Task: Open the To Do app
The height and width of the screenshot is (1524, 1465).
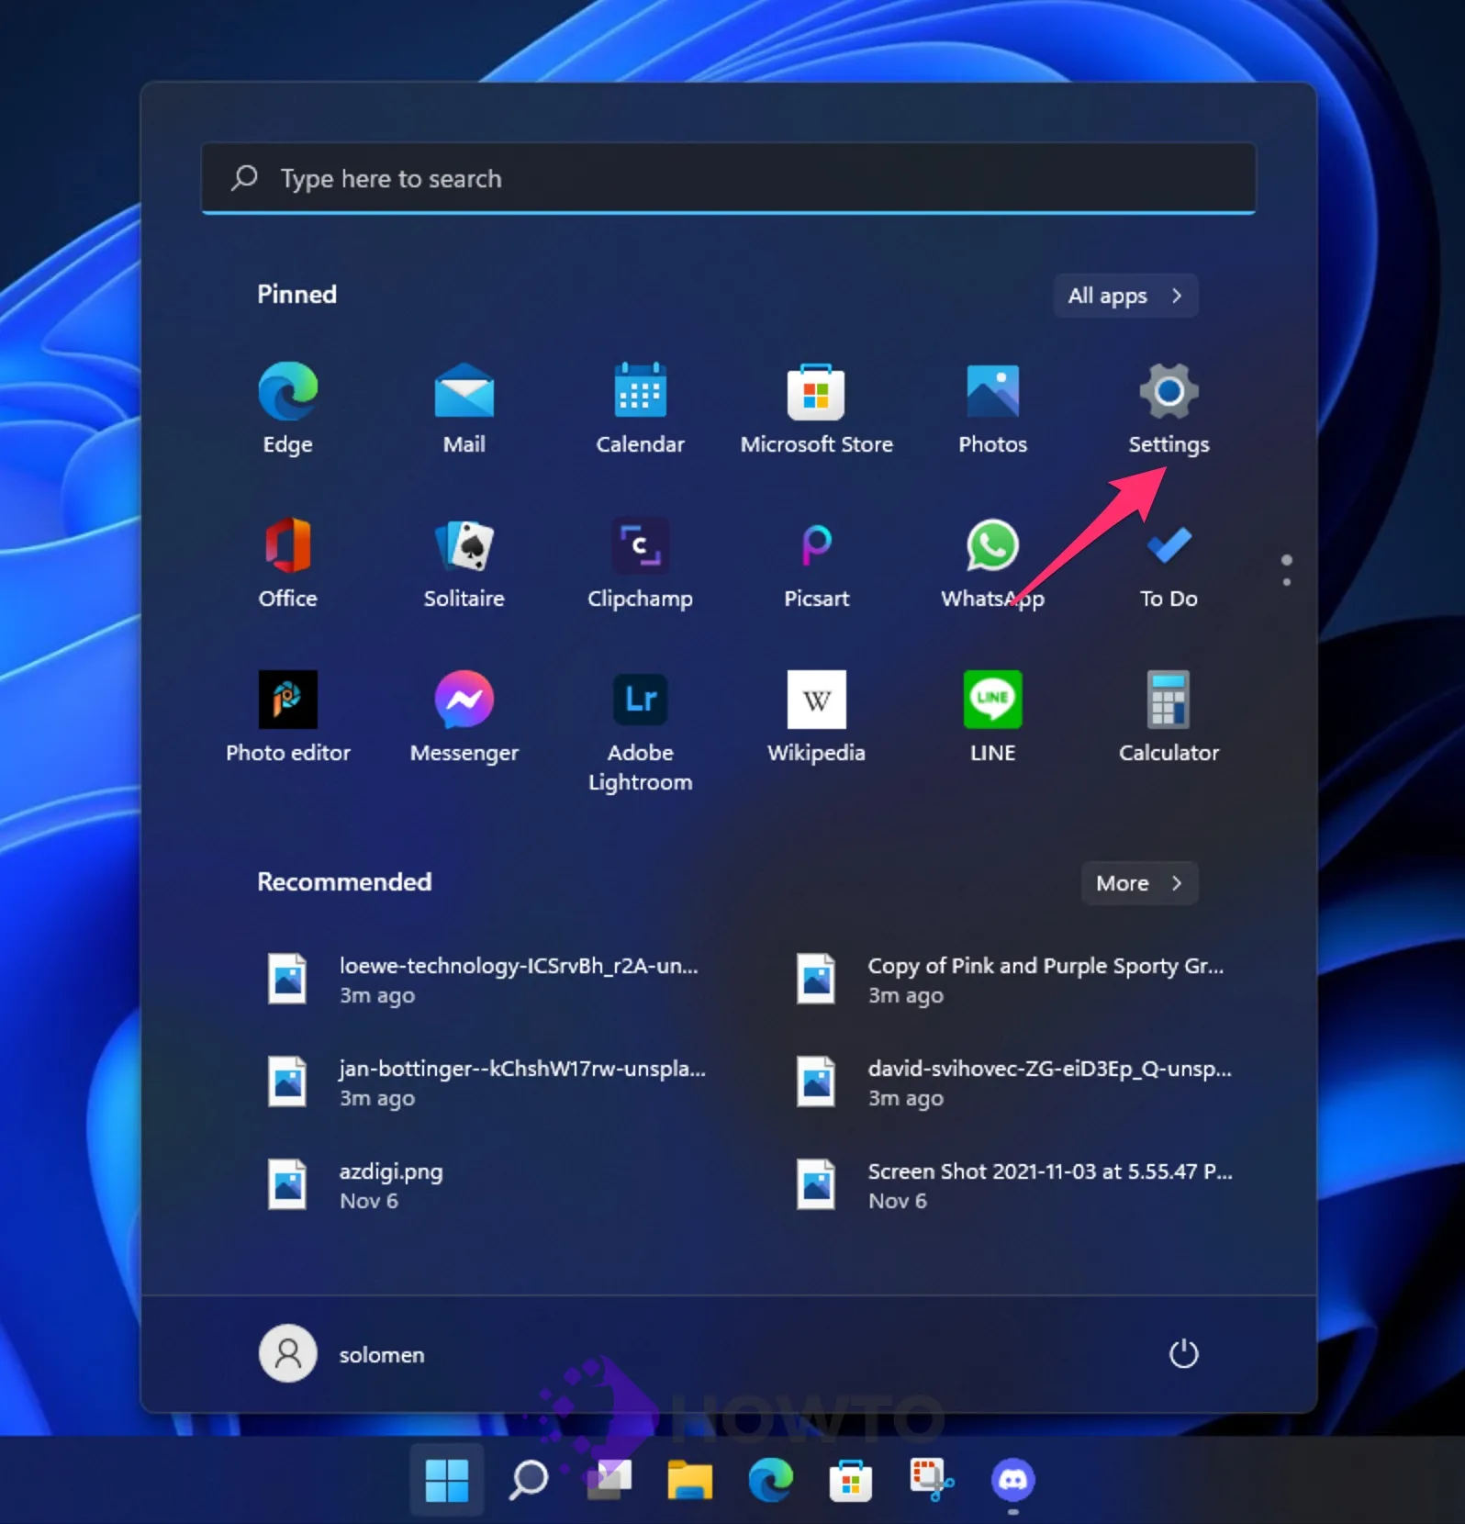Action: [x=1169, y=564]
